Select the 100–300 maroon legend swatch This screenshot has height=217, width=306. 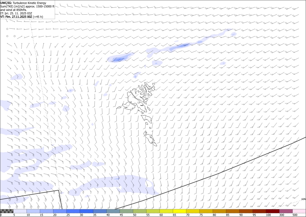coord(273,211)
